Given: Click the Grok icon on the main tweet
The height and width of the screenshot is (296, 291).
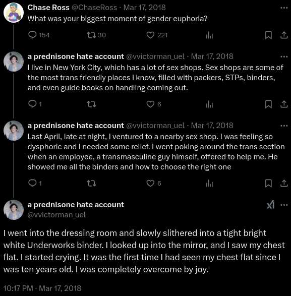Looking at the screenshot, I should [270, 205].
